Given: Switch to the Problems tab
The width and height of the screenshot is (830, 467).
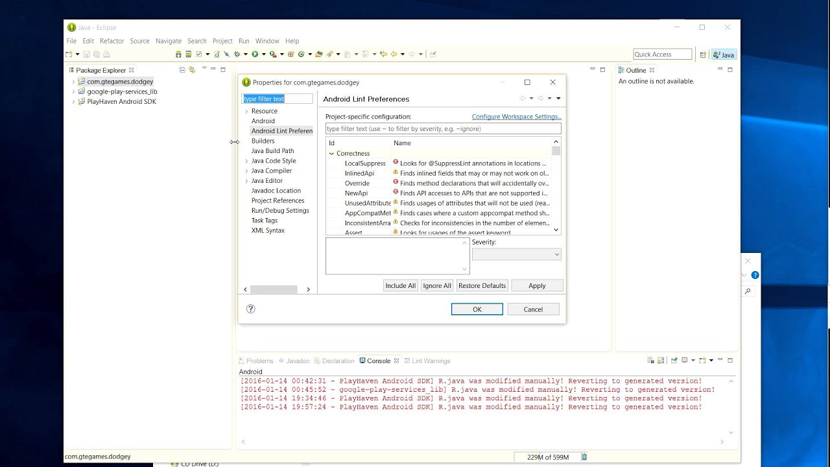Looking at the screenshot, I should (x=256, y=361).
